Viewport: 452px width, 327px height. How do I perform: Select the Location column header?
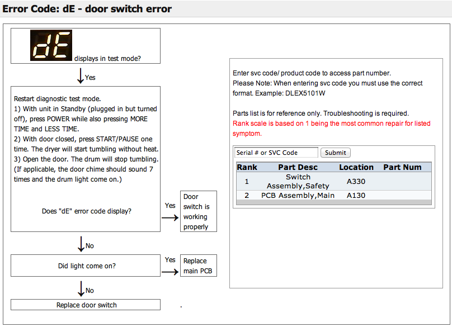(x=356, y=167)
